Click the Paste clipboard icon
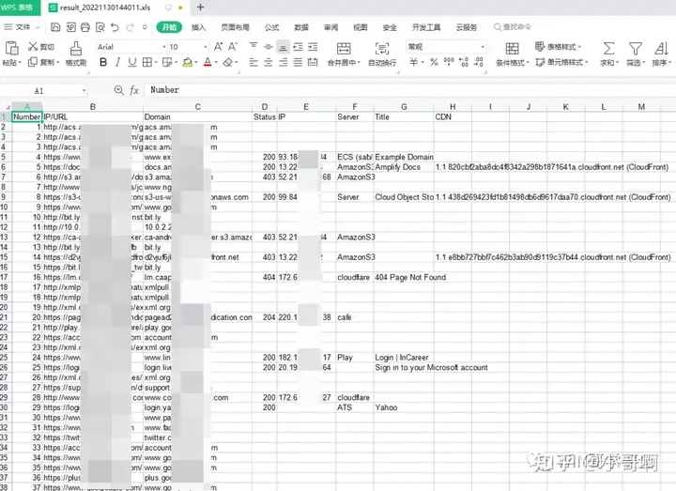Screen dimensions: 676x491 [11, 48]
